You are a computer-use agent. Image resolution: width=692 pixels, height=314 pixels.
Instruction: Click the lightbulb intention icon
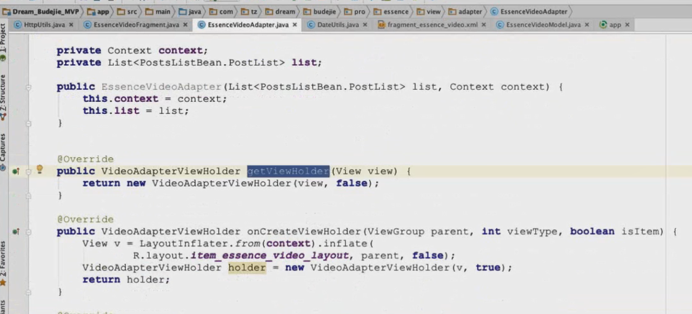click(x=39, y=170)
